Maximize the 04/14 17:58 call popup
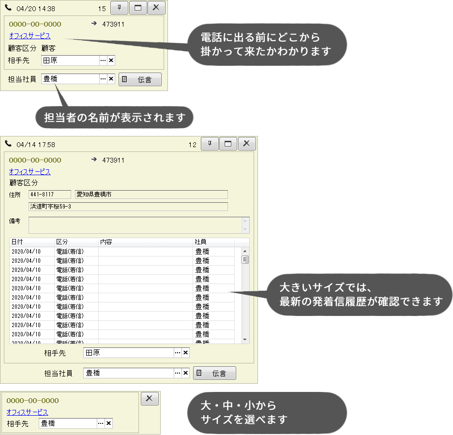 pyautogui.click(x=228, y=144)
